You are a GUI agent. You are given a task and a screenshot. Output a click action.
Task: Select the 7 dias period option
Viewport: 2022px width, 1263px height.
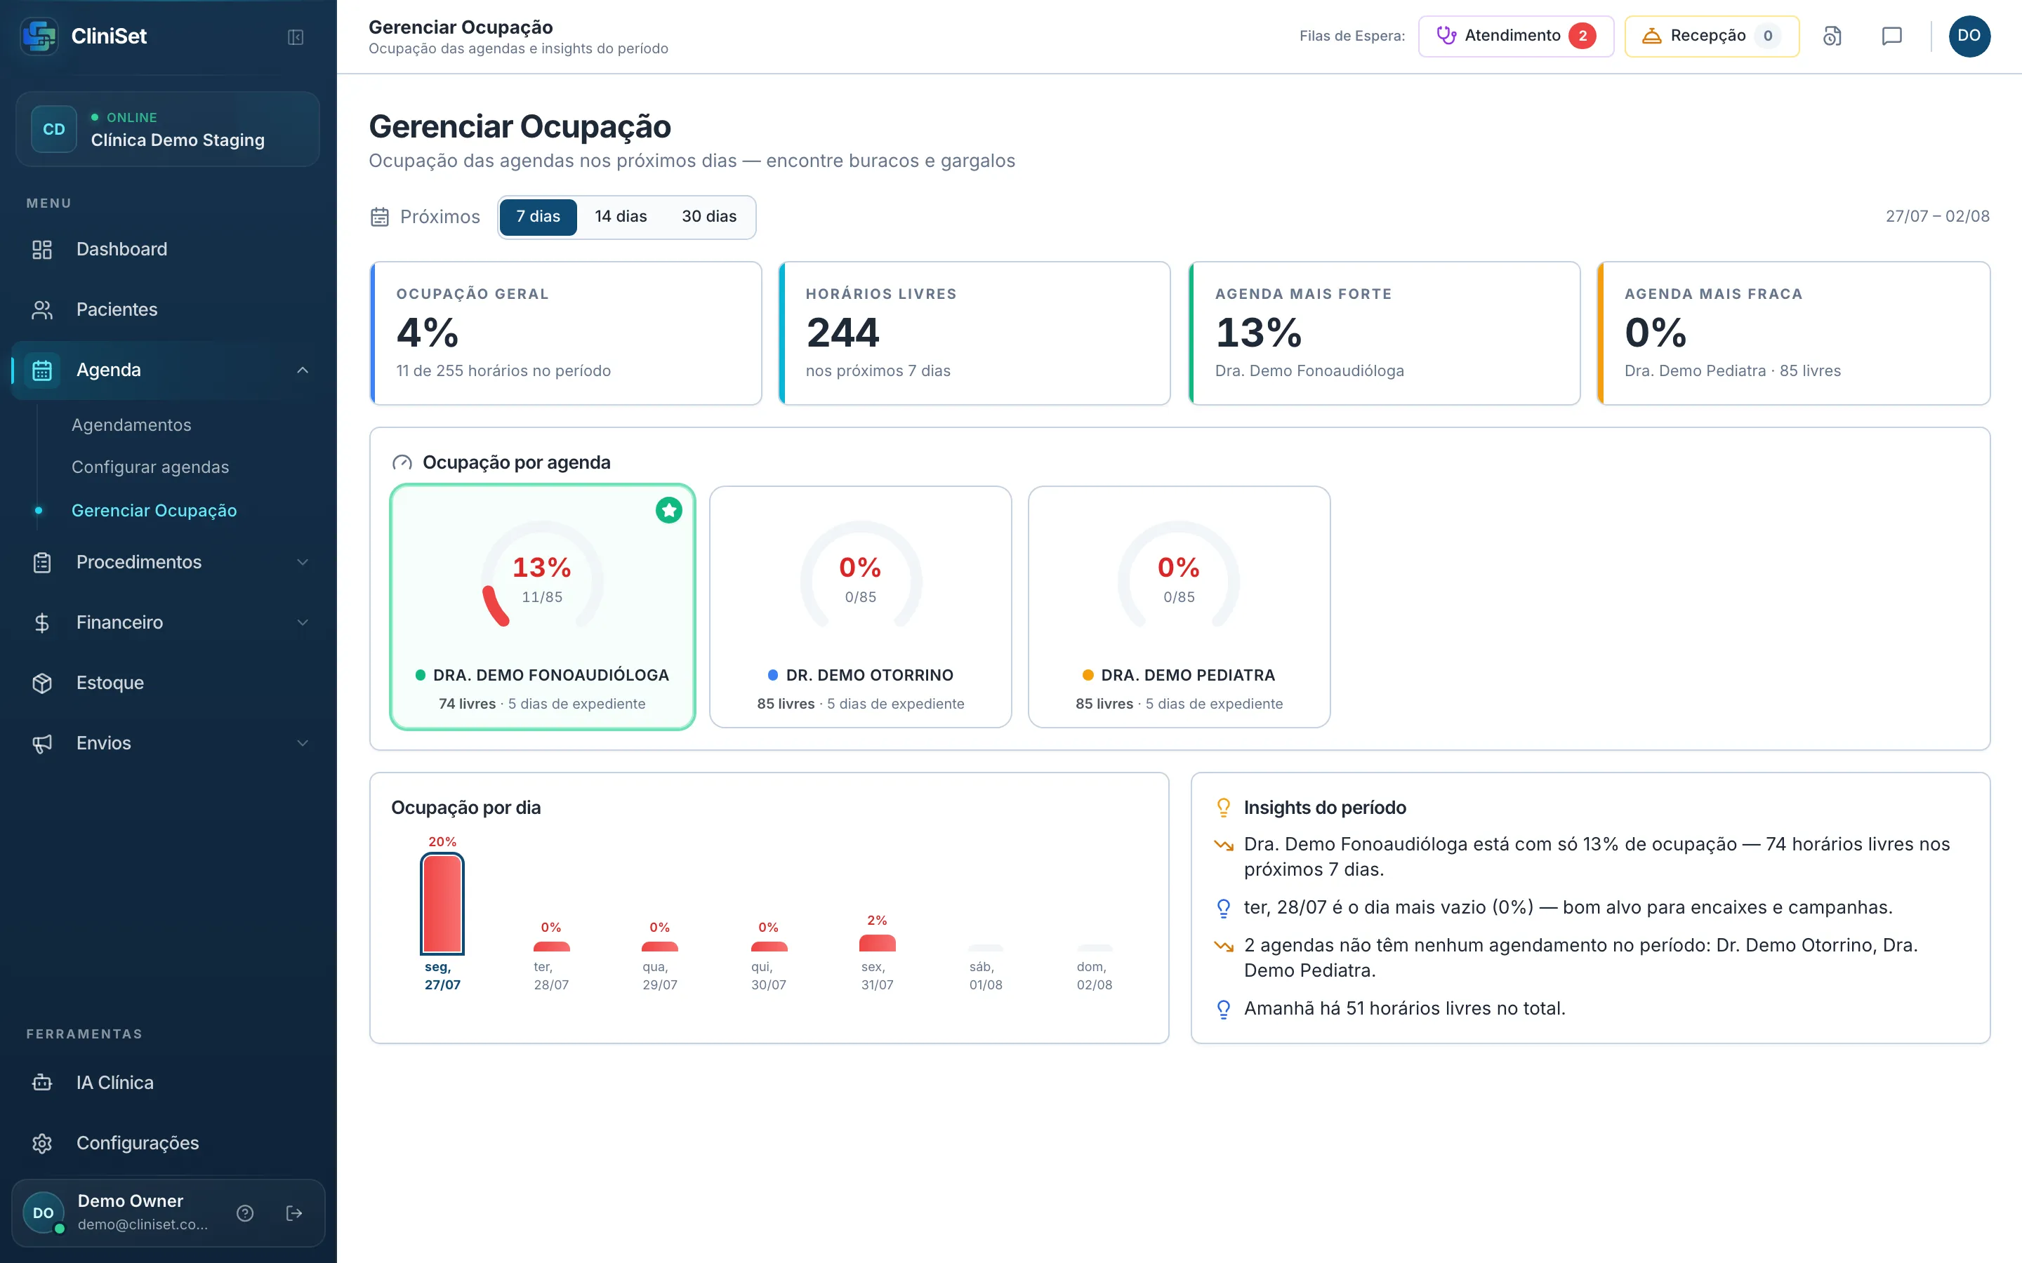coord(538,218)
